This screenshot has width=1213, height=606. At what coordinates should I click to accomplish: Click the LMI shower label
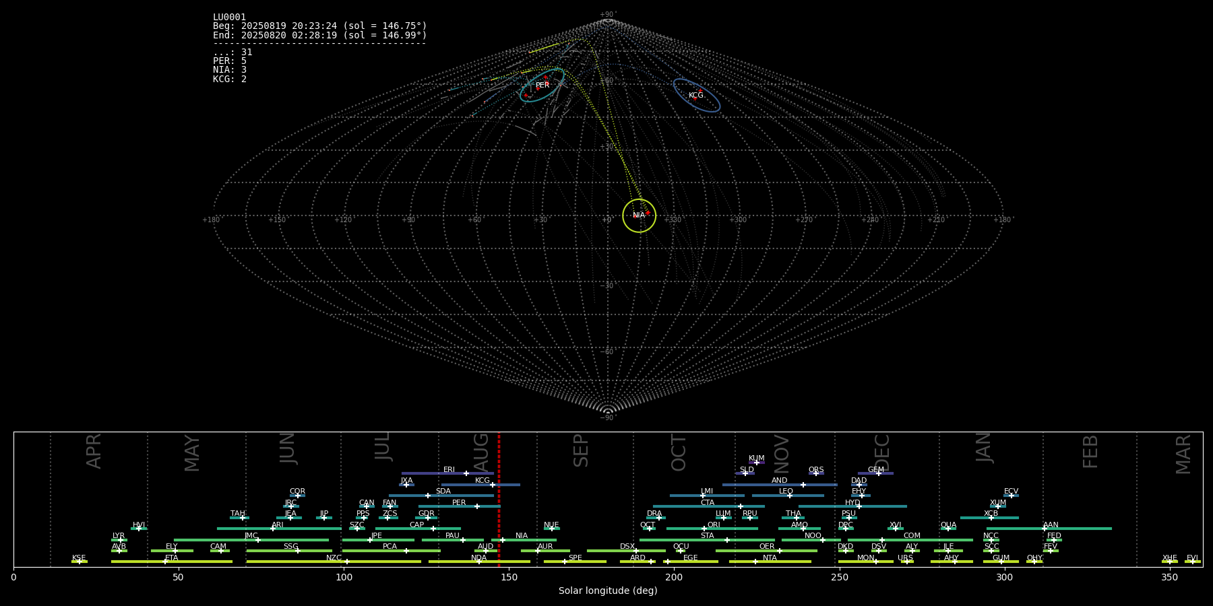coord(707,492)
